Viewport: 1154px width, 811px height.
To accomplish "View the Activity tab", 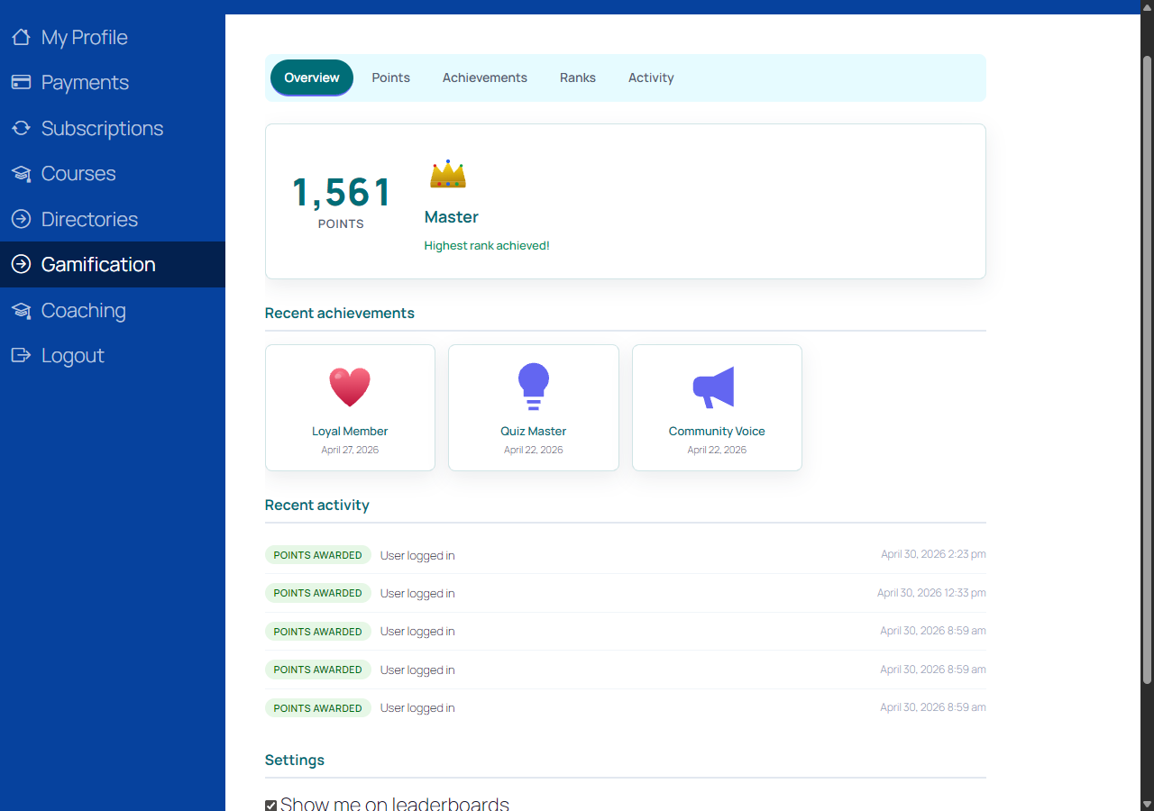I will [x=651, y=77].
